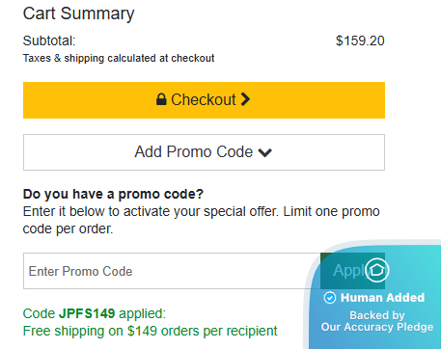Click the blue verified checkmark icon
Viewport: 441px width, 349px height.
pos(330,298)
